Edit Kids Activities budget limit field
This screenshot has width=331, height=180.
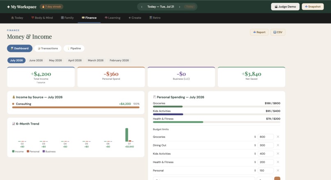point(266,153)
